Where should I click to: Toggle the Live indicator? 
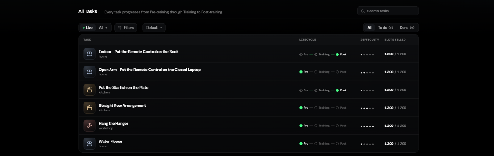88,28
